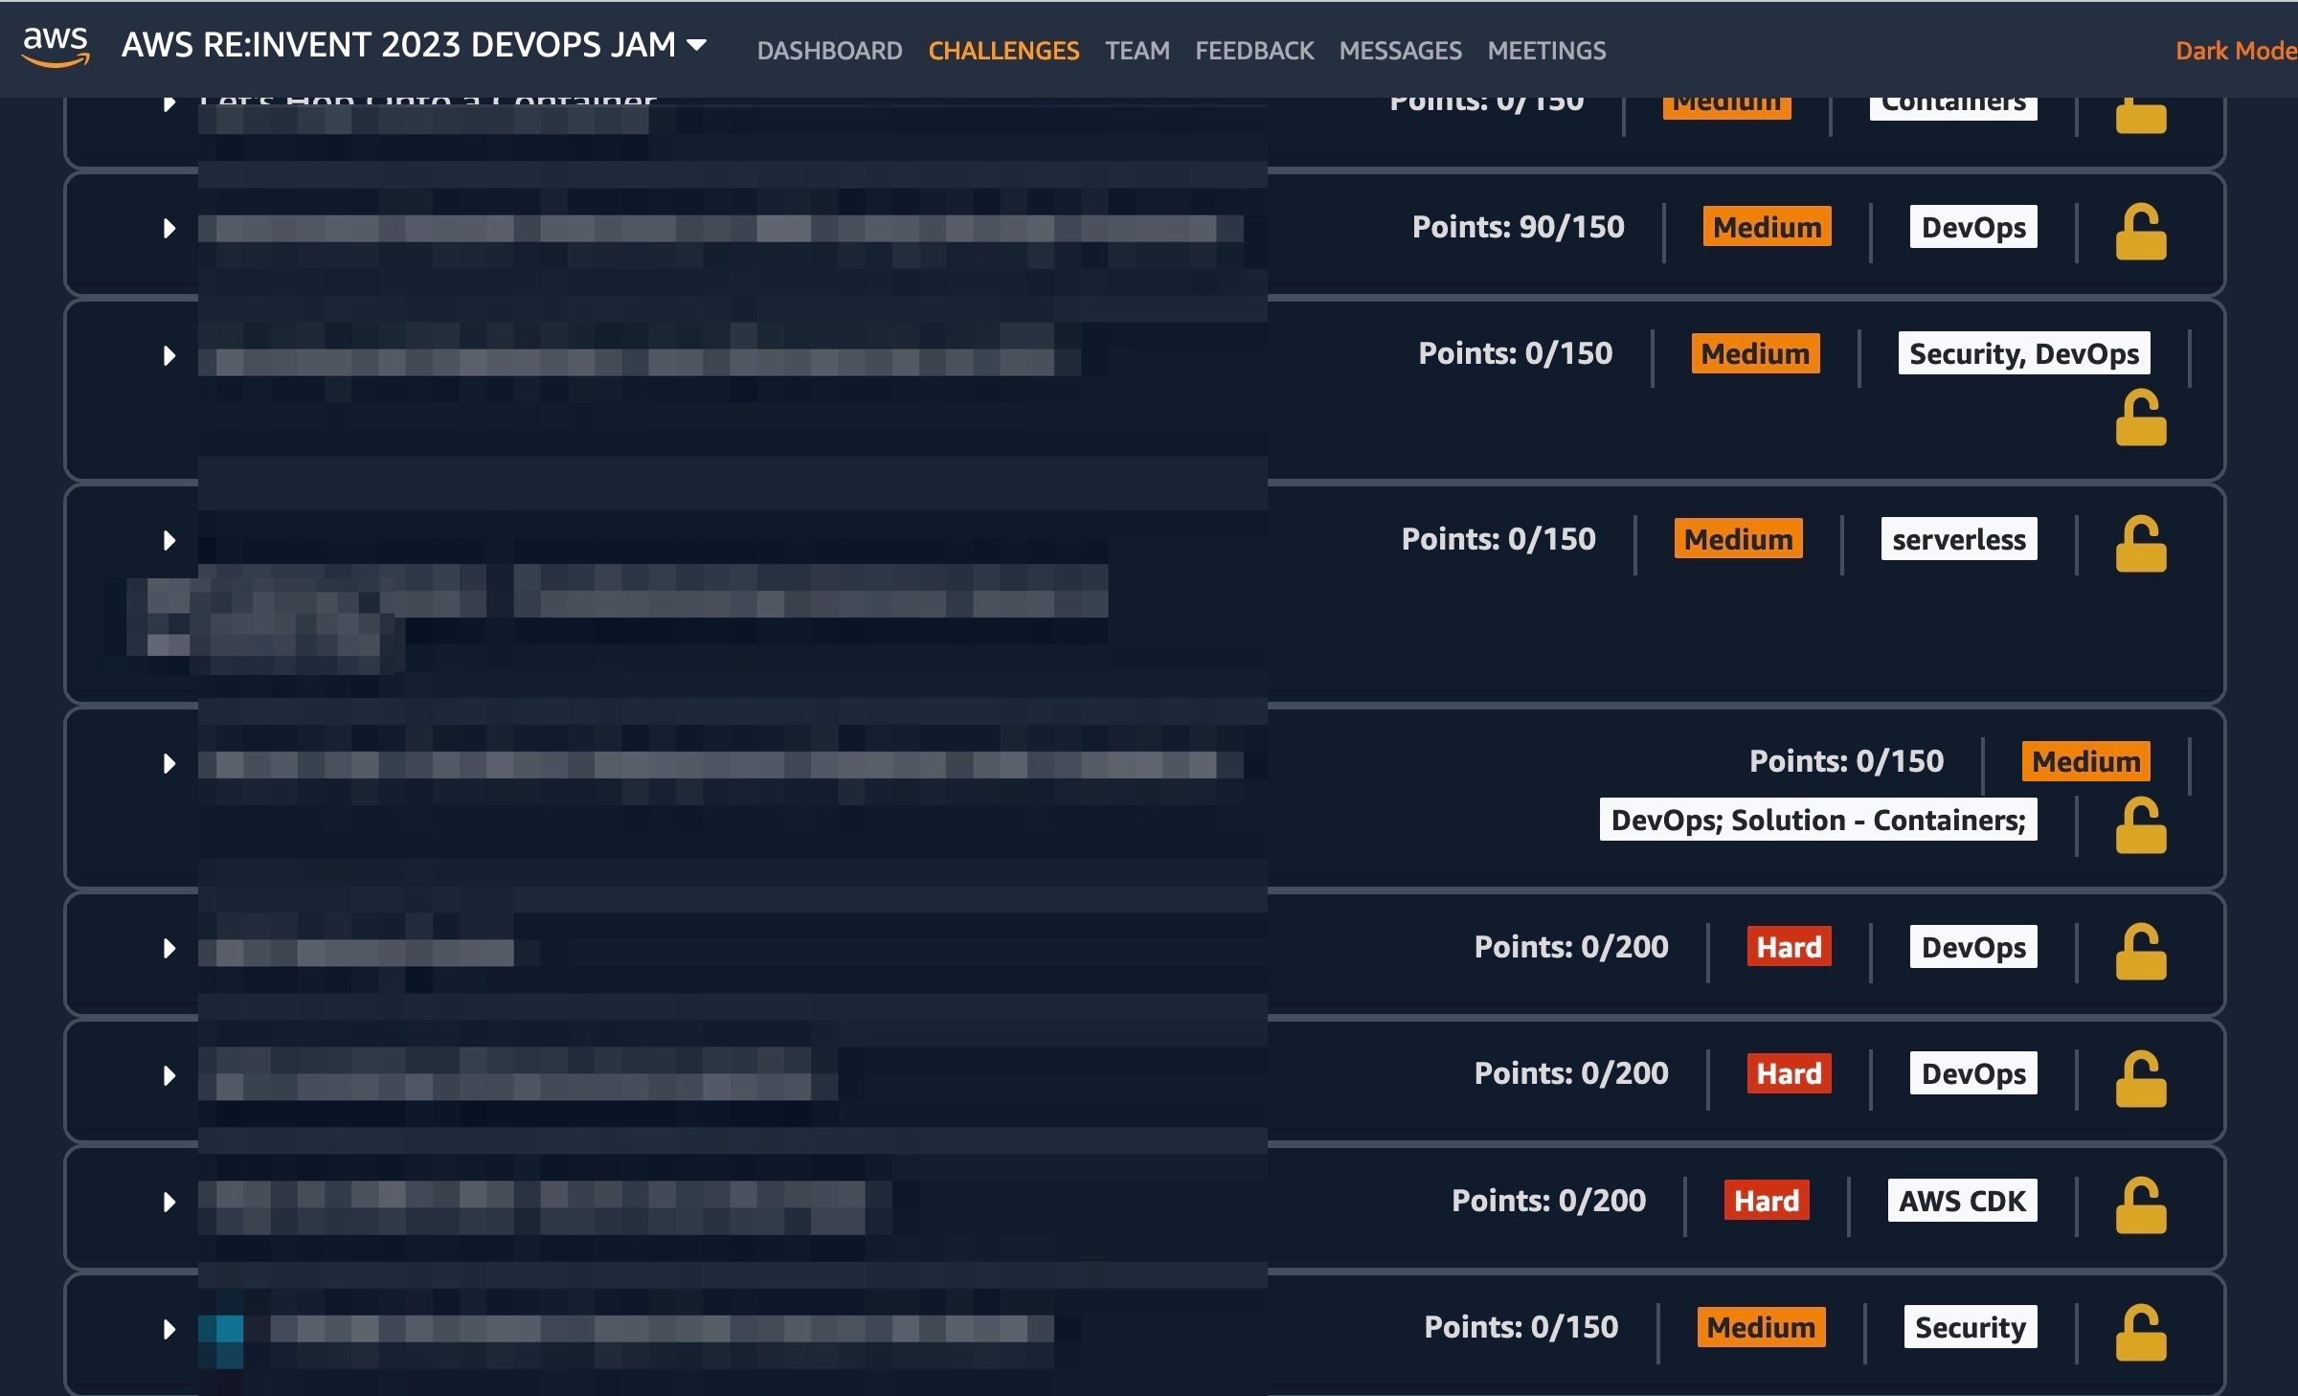
Task: Click the DevOps tag next to Points 90/150
Action: pyautogui.click(x=1973, y=227)
